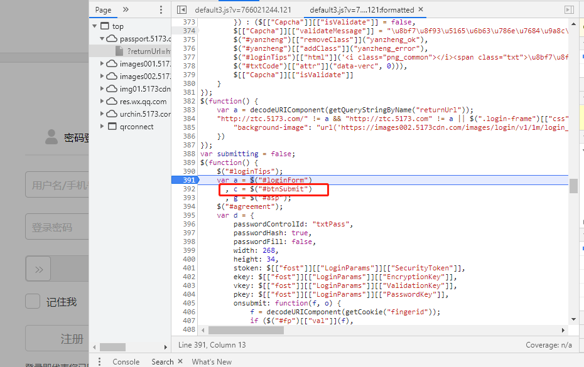Click code editor scroll-left arrow

click(x=203, y=330)
